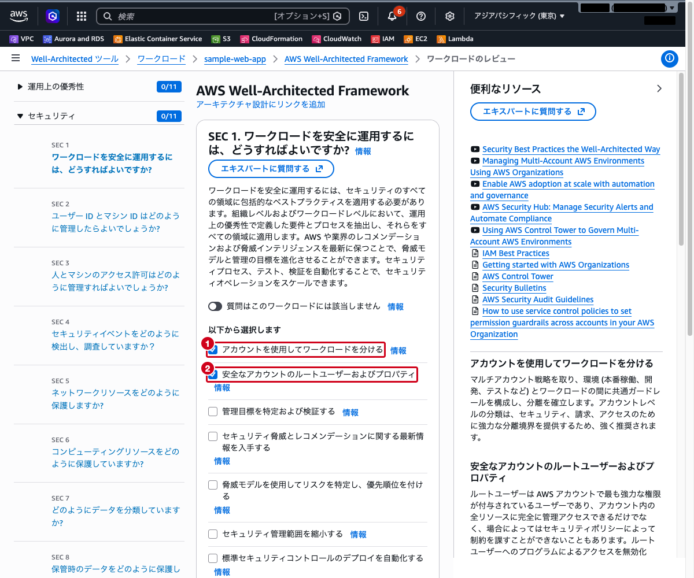694x578 pixels.
Task: Open the Aurora and RDS bookmark
Action: click(74, 39)
